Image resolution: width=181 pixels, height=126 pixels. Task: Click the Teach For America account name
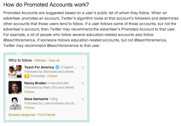39,67
